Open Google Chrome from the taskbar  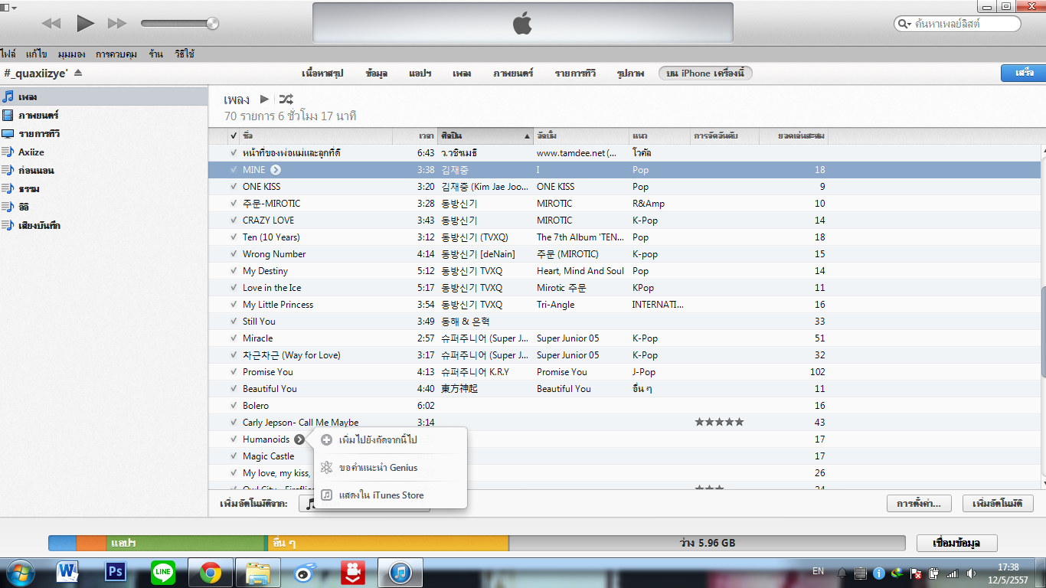tap(211, 572)
